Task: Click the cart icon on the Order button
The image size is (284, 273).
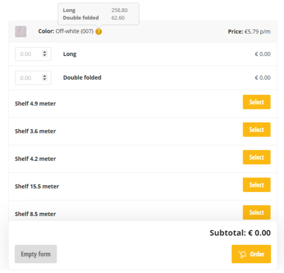Action: click(x=242, y=254)
